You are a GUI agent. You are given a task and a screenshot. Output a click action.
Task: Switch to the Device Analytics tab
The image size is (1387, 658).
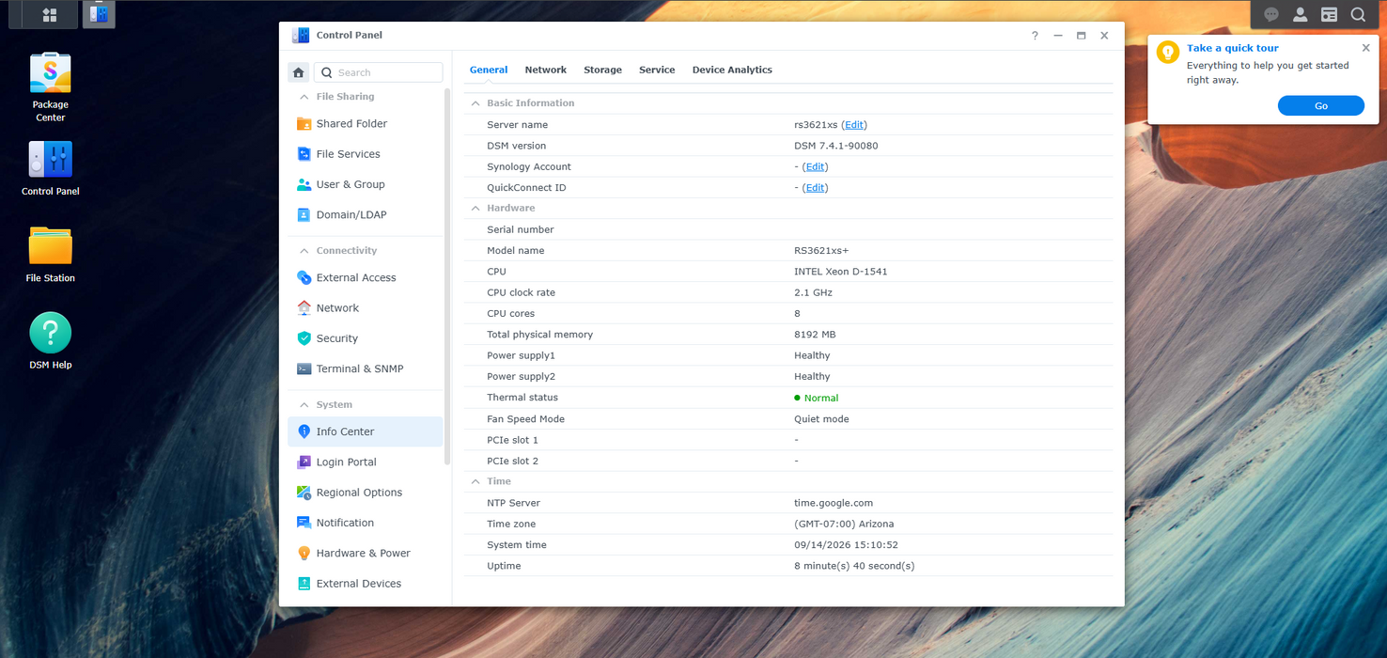(x=732, y=70)
